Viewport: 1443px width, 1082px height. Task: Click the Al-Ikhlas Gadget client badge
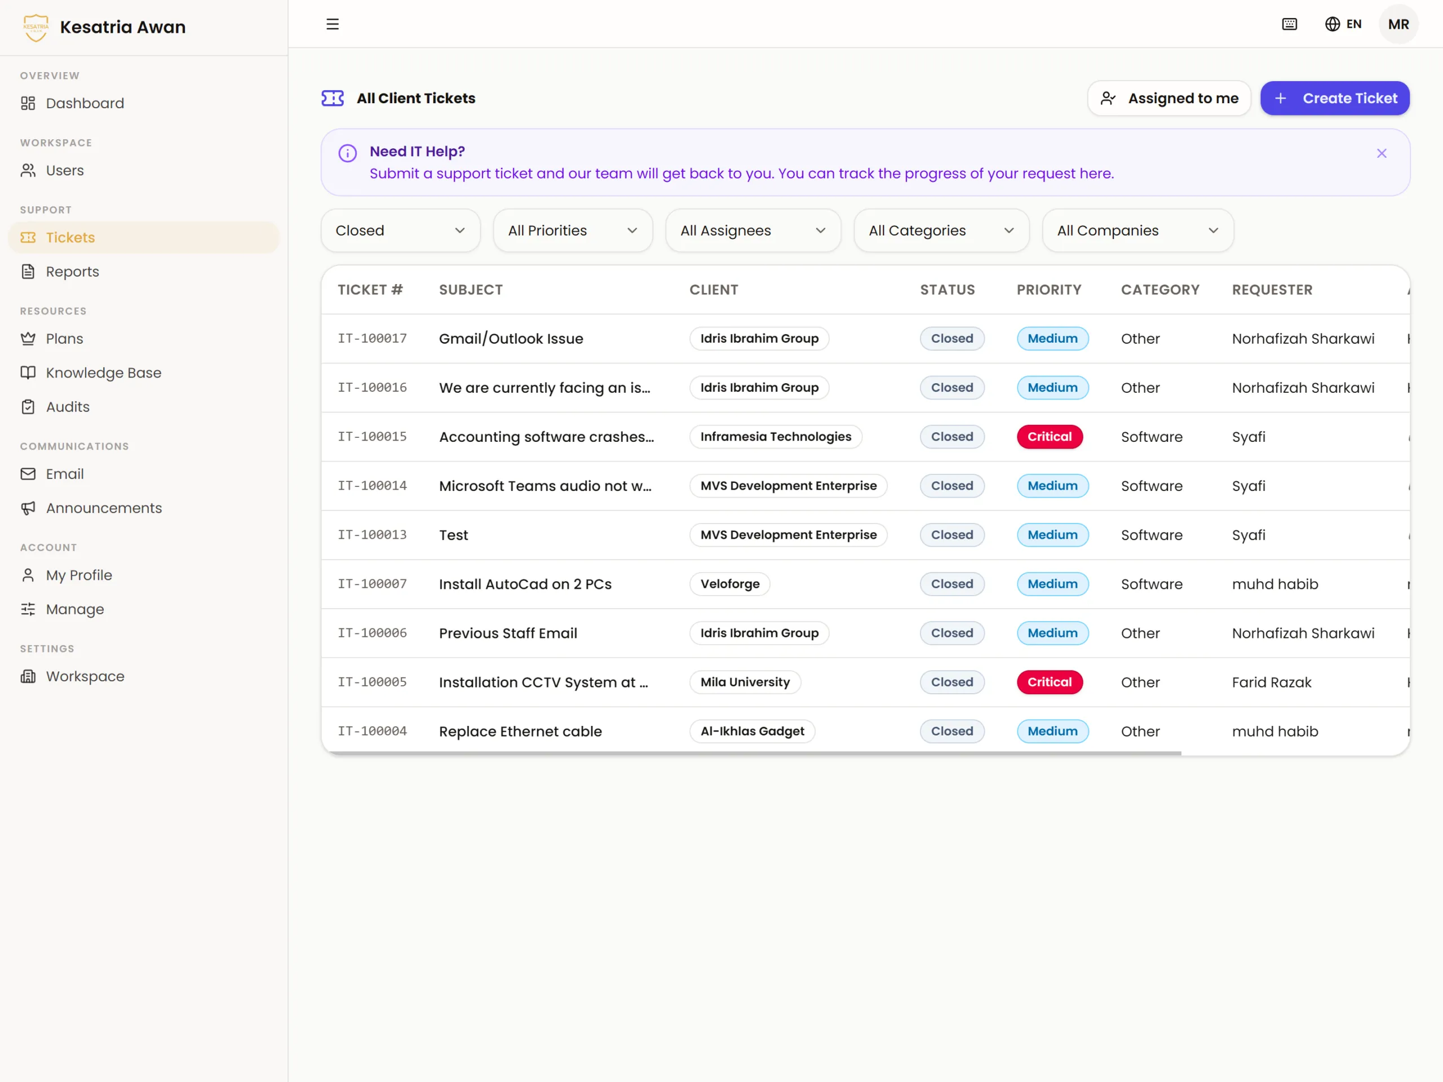(752, 731)
